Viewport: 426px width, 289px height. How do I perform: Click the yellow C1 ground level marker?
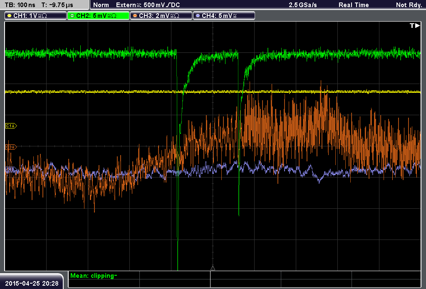coord(11,126)
